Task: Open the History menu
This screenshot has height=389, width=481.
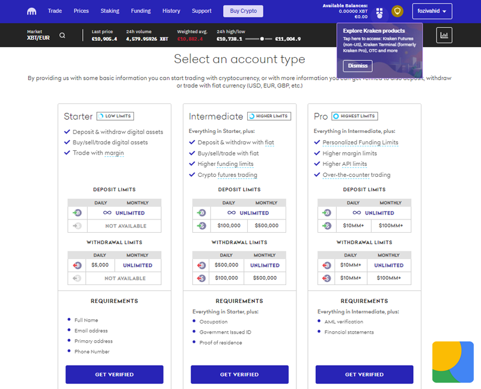Action: (171, 11)
